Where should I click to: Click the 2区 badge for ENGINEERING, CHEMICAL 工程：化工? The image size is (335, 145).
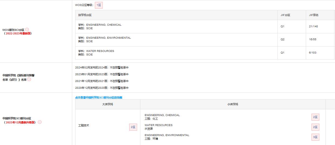[x=315, y=117]
